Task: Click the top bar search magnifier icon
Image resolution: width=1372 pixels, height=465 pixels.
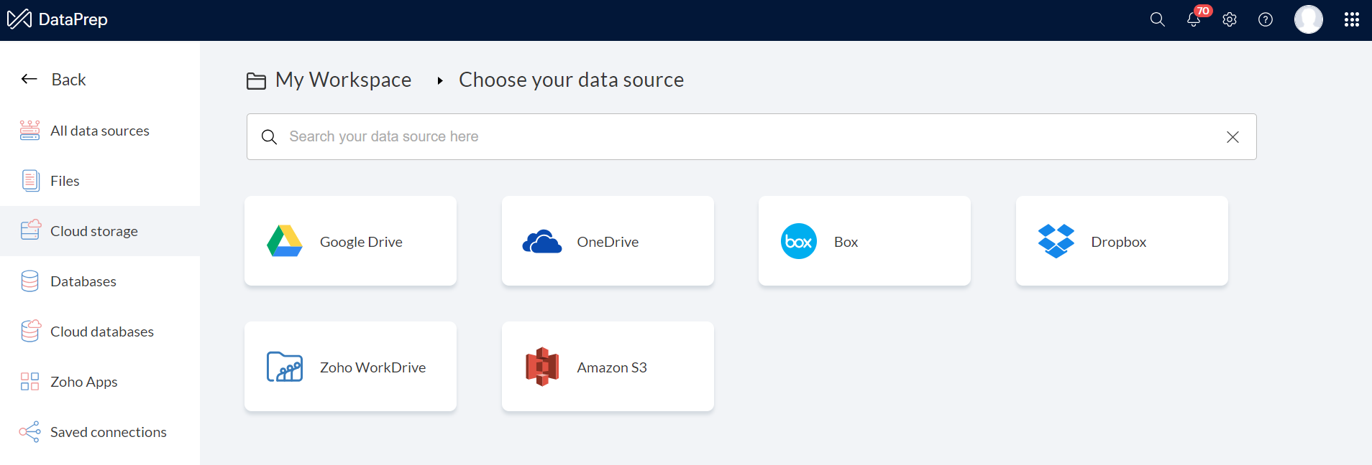Action: pyautogui.click(x=1157, y=19)
